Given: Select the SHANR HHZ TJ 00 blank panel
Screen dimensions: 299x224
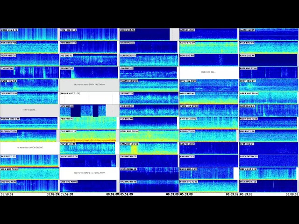Looking at the screenshot, I should [x=89, y=98].
